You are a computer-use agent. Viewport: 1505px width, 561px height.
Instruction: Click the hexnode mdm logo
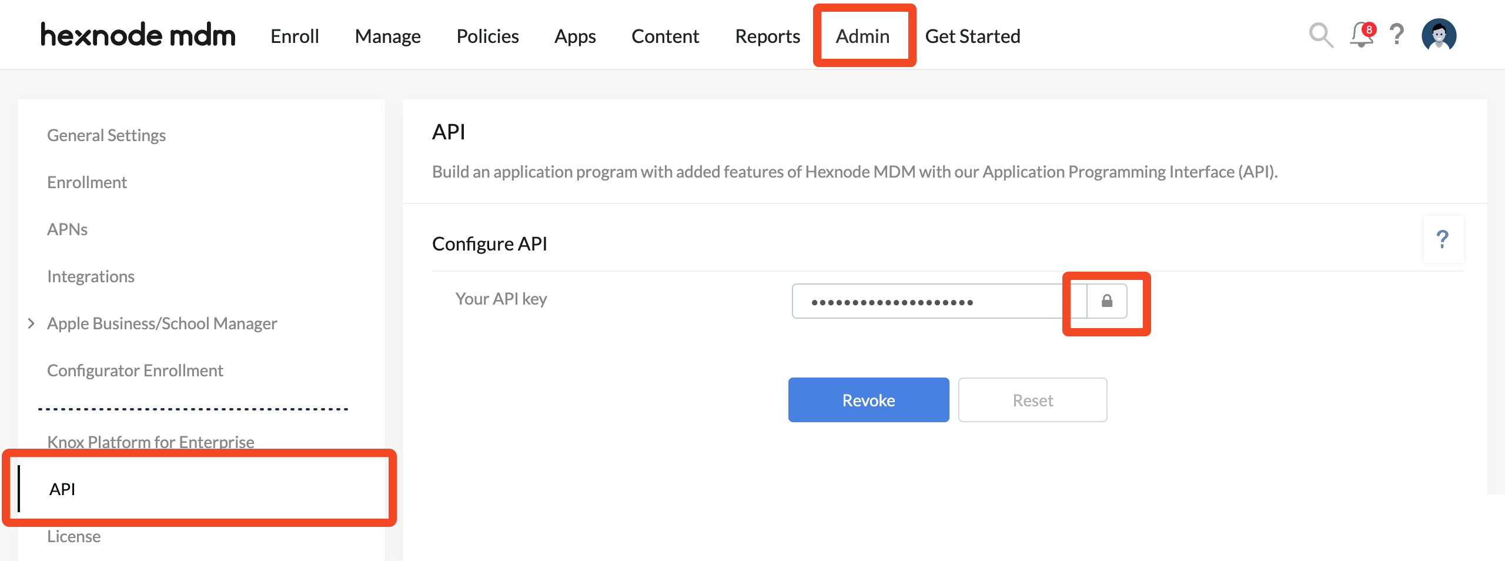[x=138, y=35]
